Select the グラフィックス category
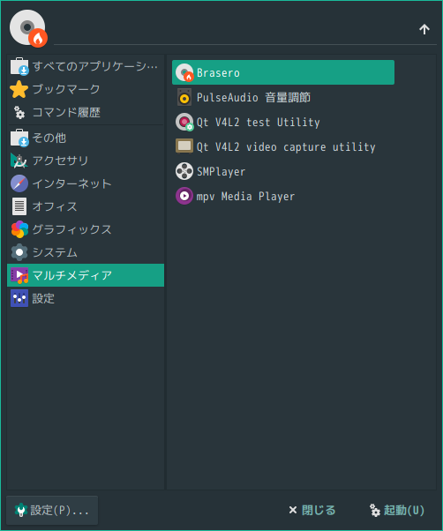The image size is (443, 531). [86, 229]
